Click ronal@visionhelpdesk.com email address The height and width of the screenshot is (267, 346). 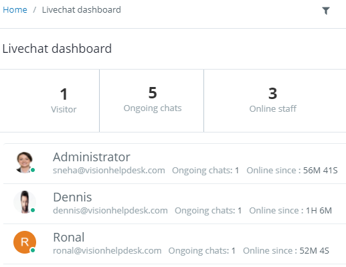107,251
